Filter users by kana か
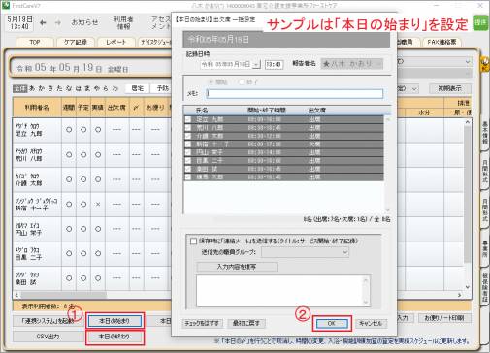 41,88
